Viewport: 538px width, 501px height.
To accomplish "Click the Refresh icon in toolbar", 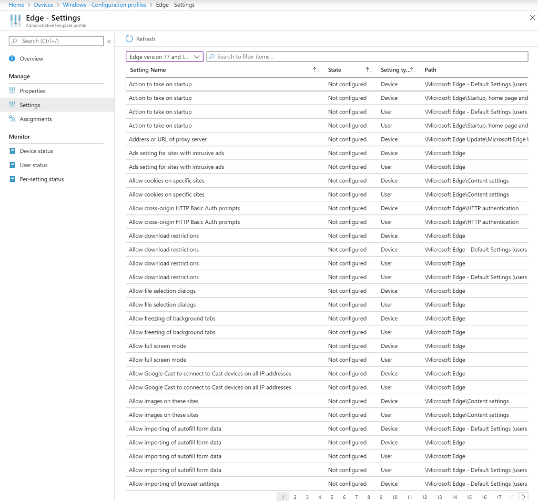I will (x=129, y=39).
